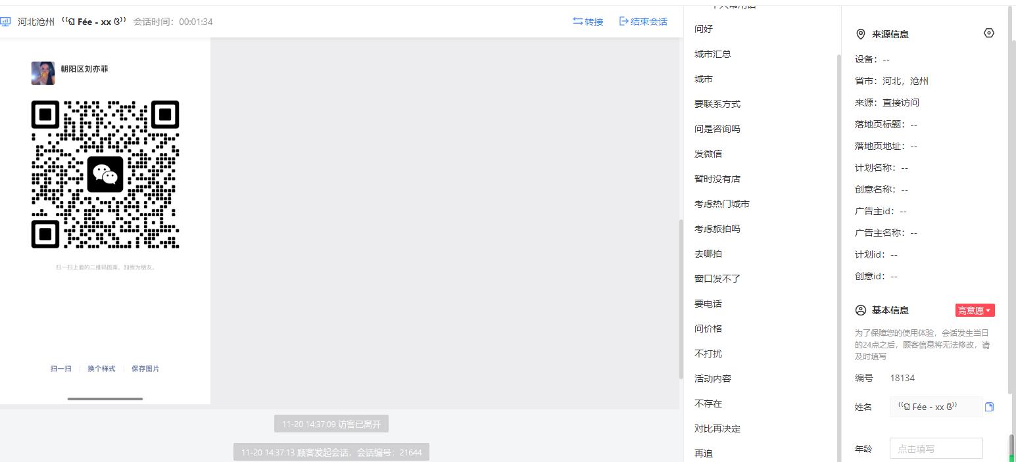Select the 问好 quick reply

pyautogui.click(x=704, y=29)
